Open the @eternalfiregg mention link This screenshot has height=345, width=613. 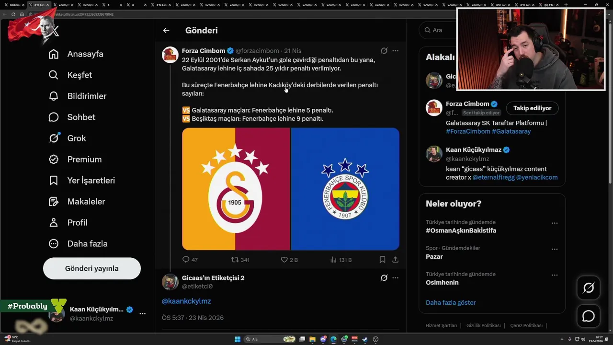pyautogui.click(x=493, y=177)
